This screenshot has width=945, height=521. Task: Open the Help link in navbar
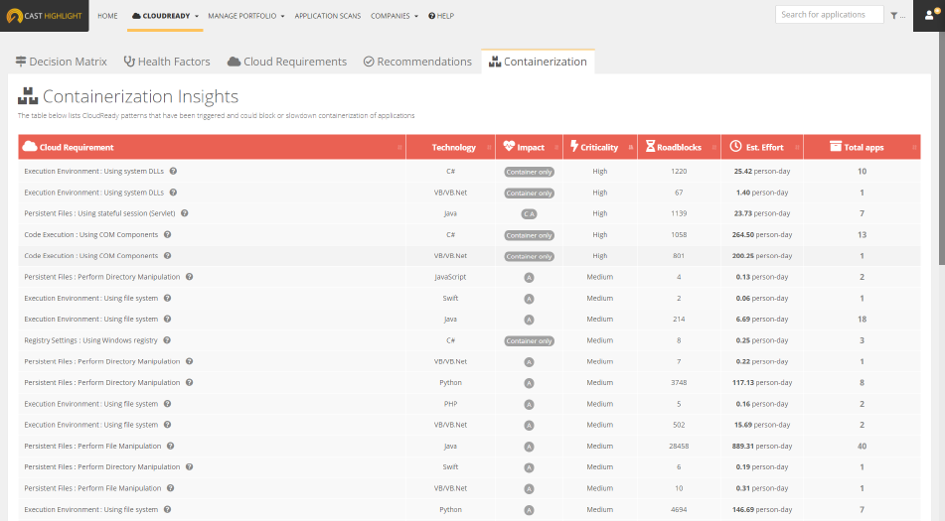tap(441, 16)
